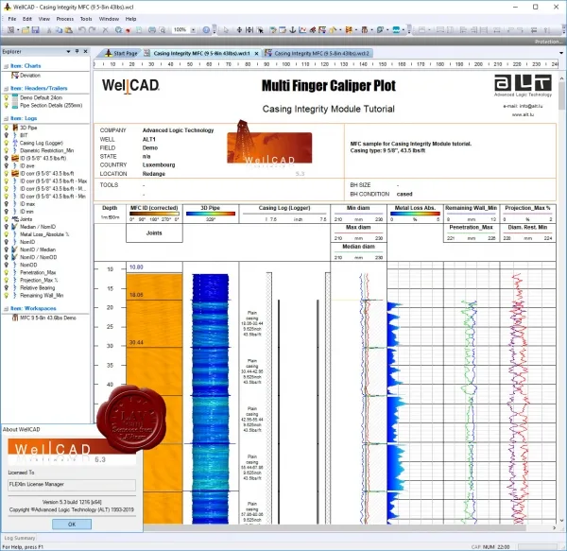The height and width of the screenshot is (551, 567).
Task: Open the Process menu
Action: [x=64, y=19]
